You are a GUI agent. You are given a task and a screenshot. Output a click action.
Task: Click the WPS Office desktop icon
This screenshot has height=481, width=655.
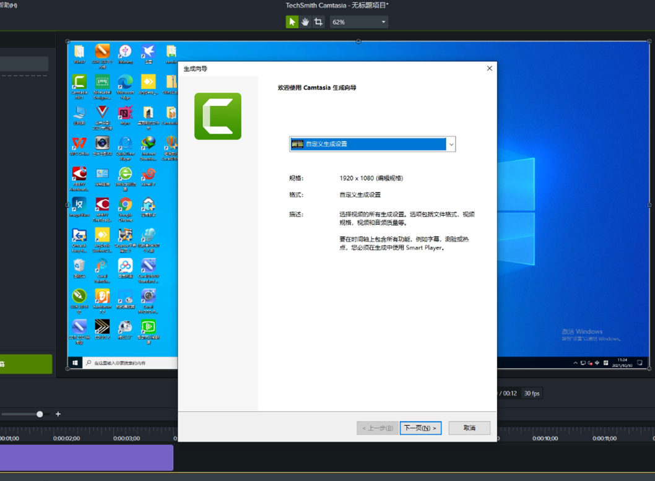click(x=79, y=145)
